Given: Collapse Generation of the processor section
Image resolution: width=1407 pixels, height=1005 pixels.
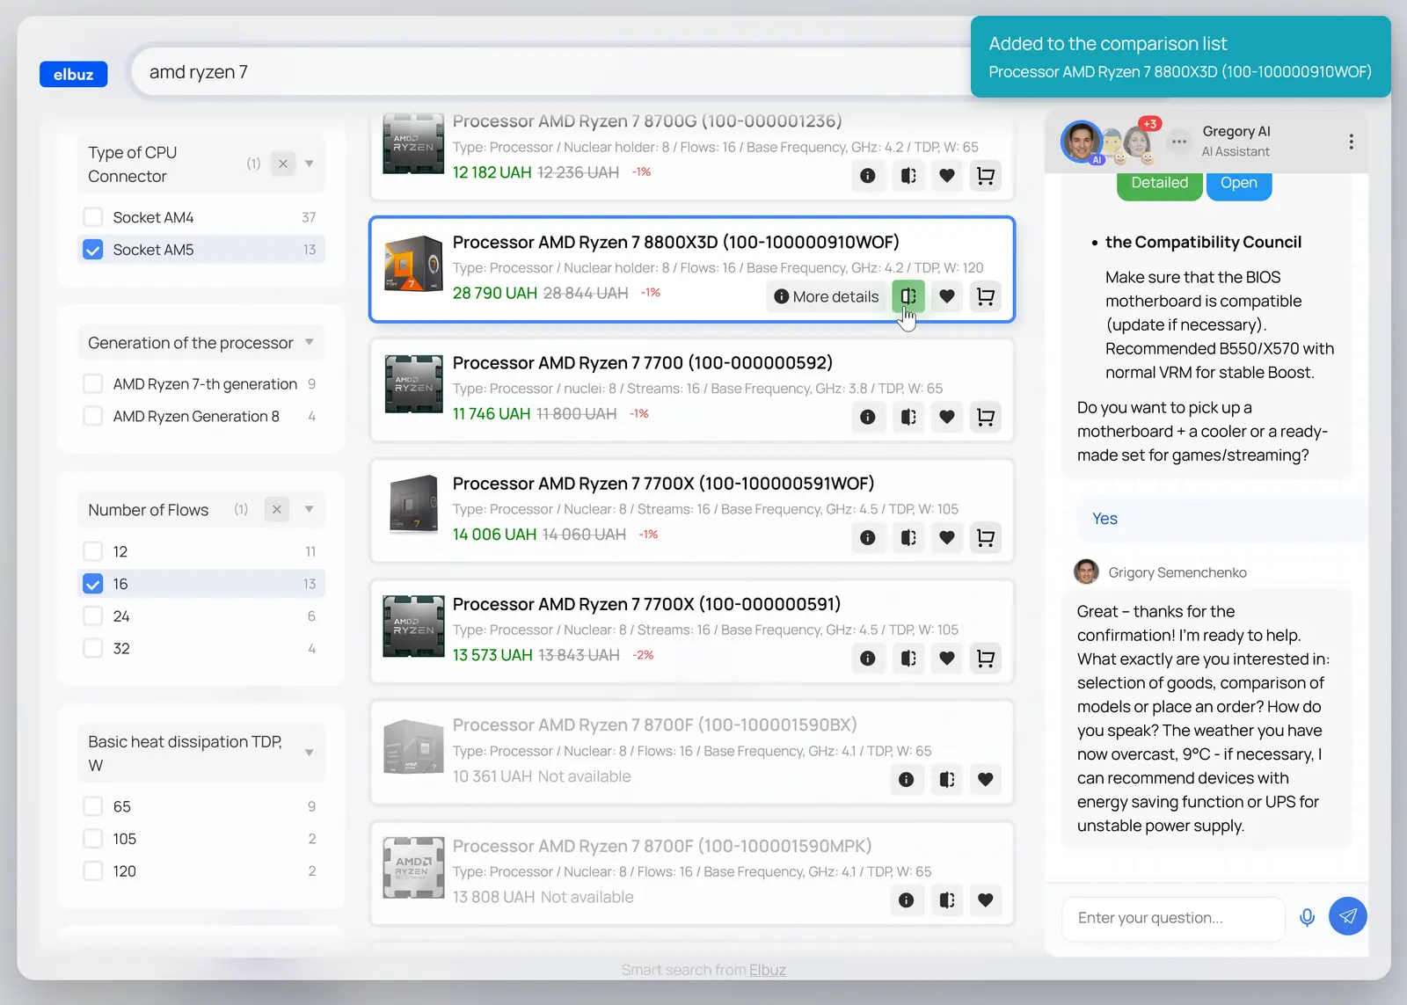Looking at the screenshot, I should tap(310, 342).
